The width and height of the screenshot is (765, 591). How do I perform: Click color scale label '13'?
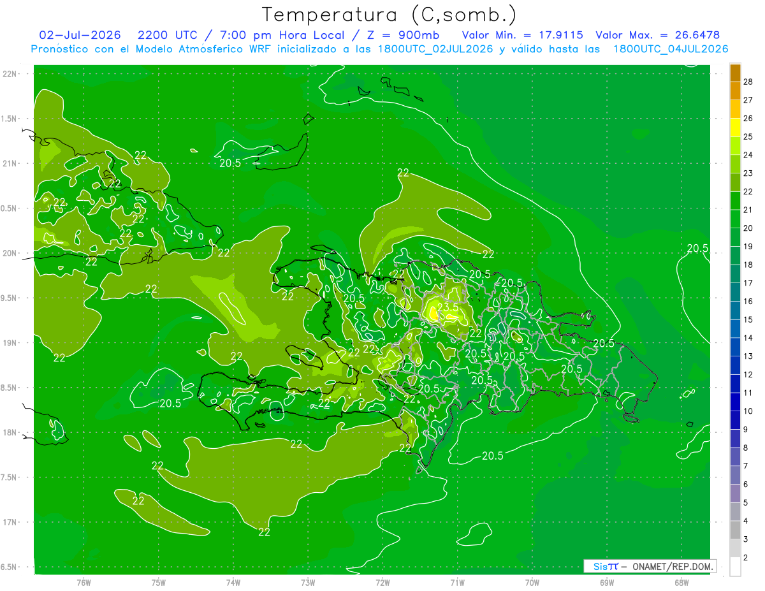[748, 356]
